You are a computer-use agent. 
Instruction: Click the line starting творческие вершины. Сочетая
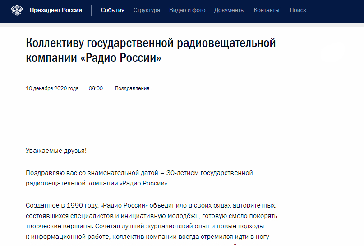[145, 226]
